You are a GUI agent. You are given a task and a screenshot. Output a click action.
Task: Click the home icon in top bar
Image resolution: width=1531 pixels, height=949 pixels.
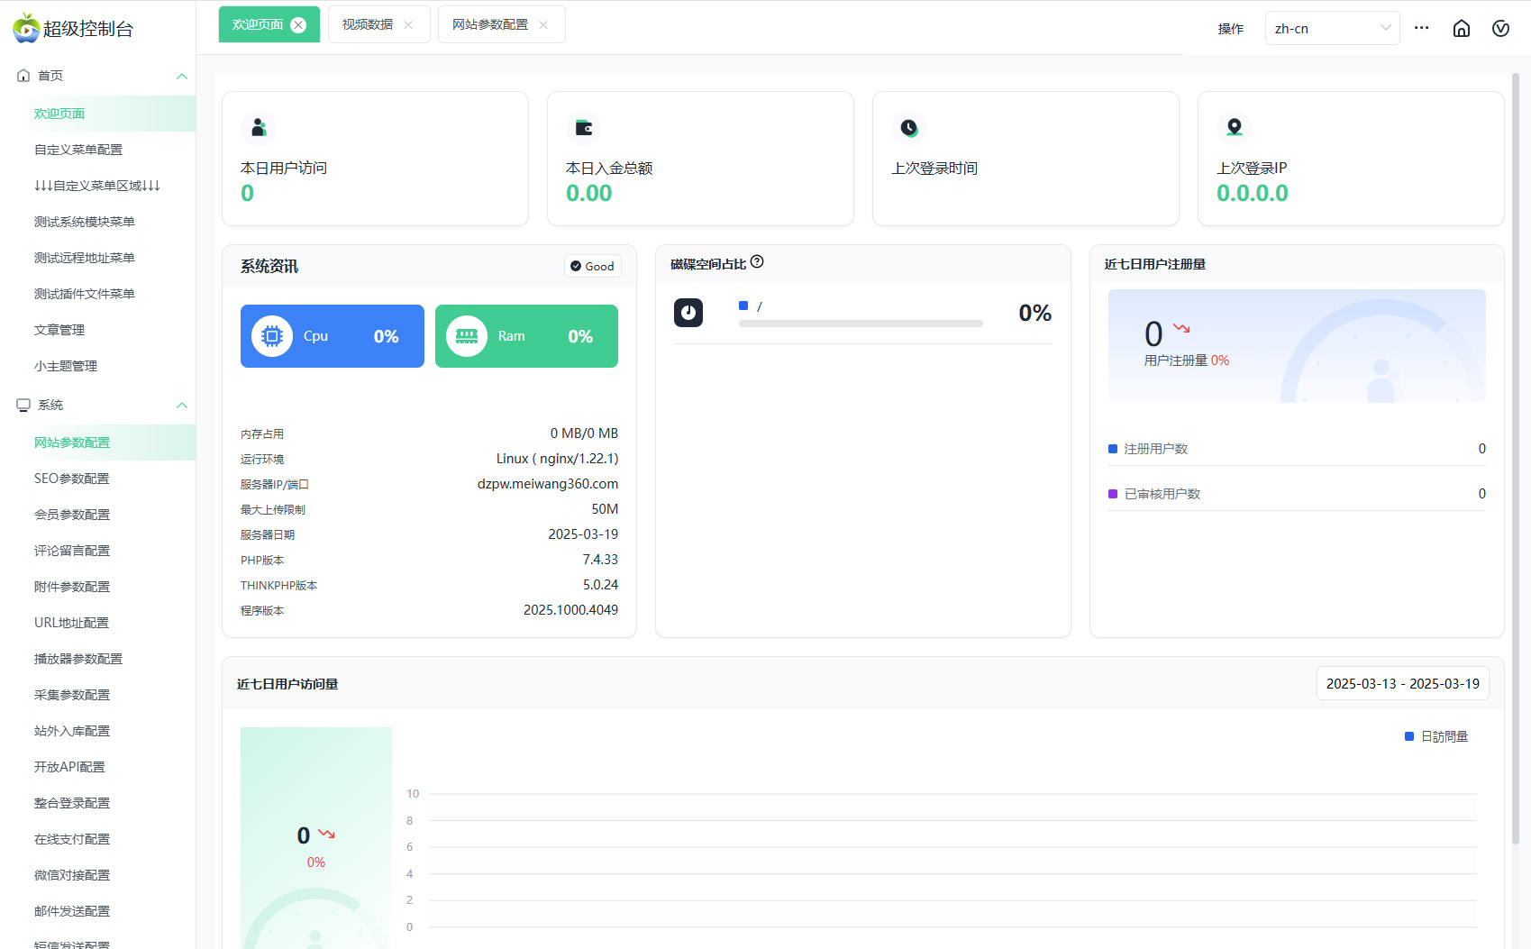[1461, 29]
